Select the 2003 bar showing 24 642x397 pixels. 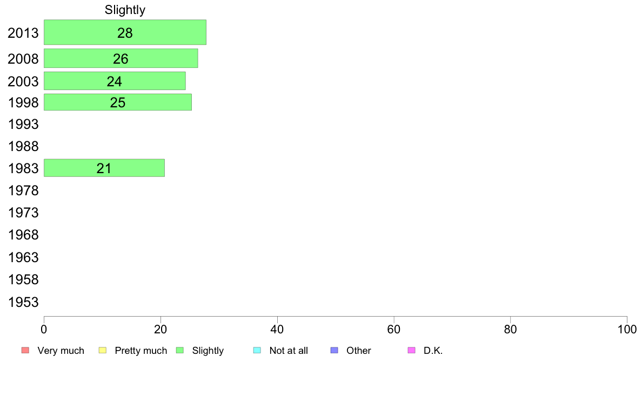tap(115, 81)
